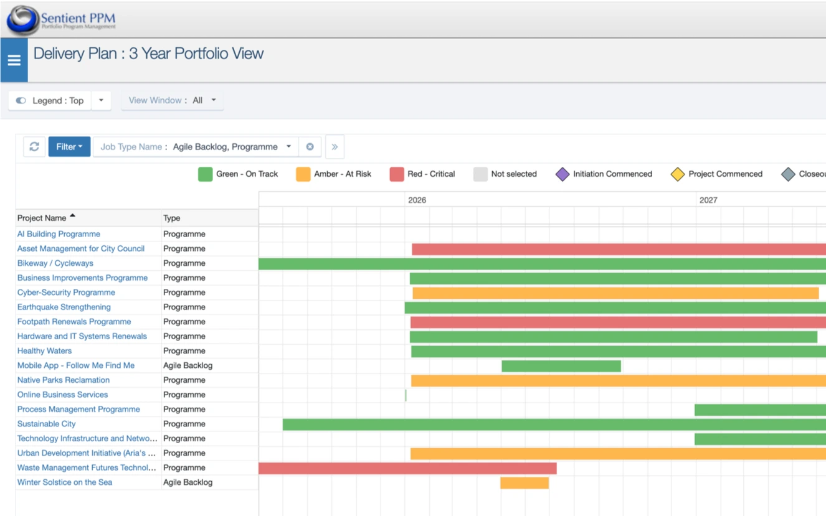This screenshot has height=516, width=826.
Task: Expand the Job Type Name selector
Action: click(196, 147)
